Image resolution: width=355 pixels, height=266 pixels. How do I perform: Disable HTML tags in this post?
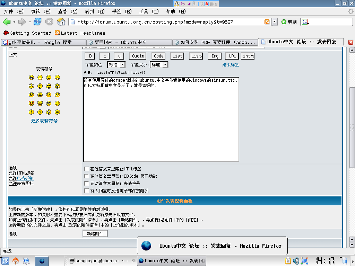click(x=86, y=169)
